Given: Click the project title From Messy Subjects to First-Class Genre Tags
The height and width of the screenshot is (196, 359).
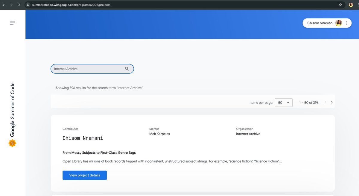Looking at the screenshot, I should coord(99,152).
